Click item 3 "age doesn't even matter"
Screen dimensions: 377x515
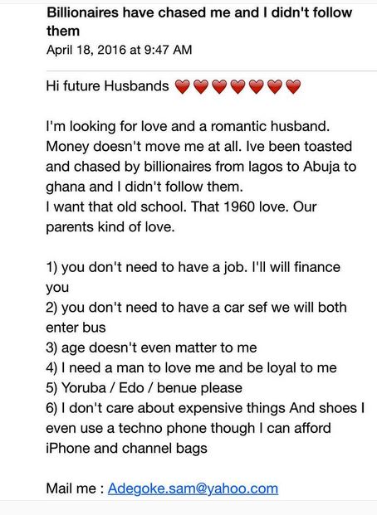[151, 347]
